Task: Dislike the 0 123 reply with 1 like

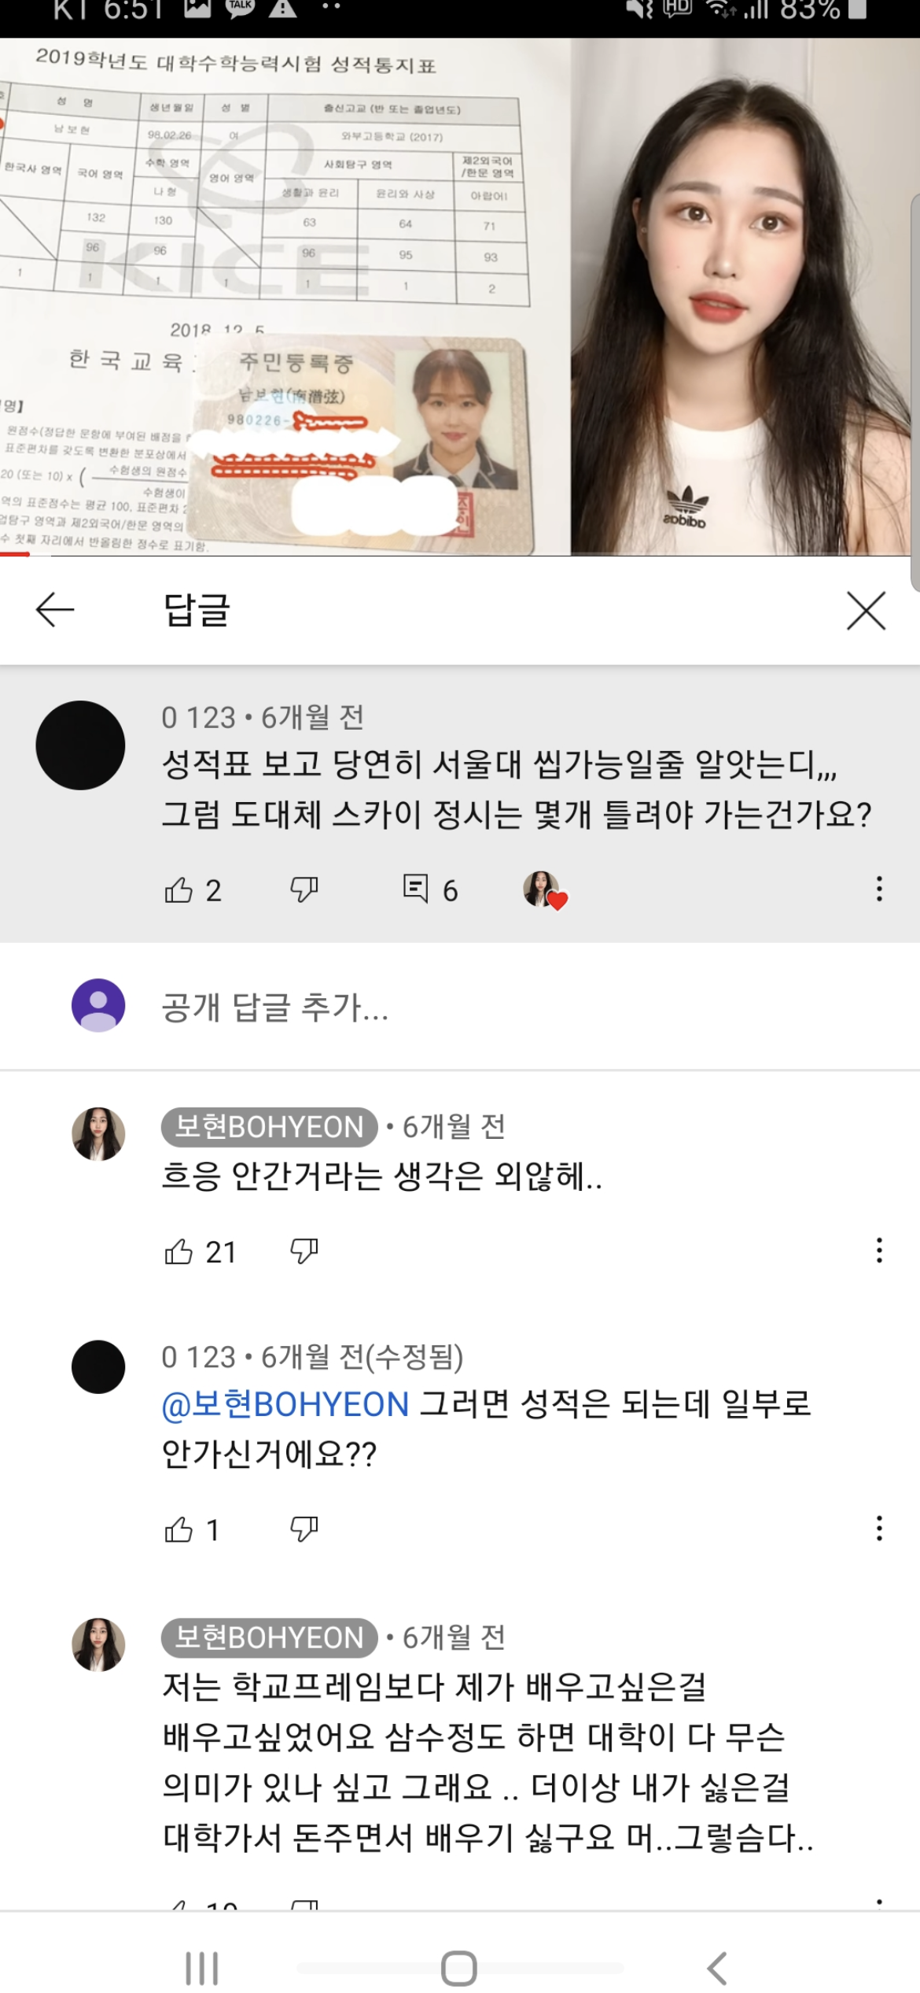Action: pyautogui.click(x=304, y=1529)
